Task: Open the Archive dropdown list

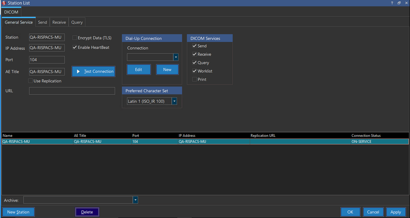Action: [135, 200]
